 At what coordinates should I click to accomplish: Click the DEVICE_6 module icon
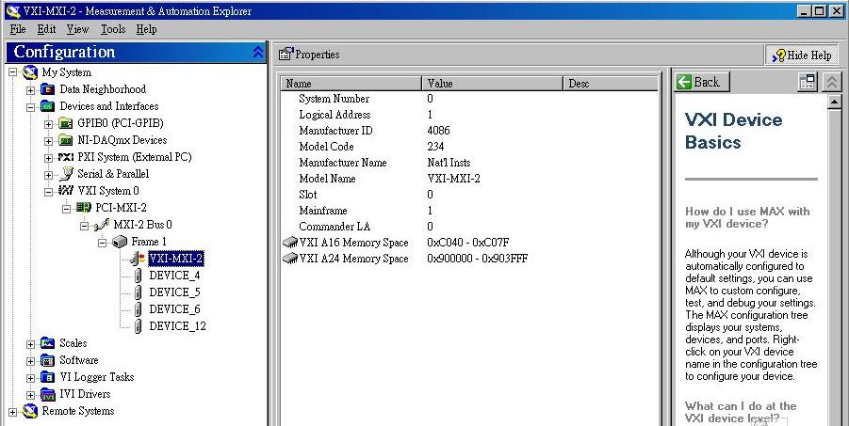click(x=139, y=309)
